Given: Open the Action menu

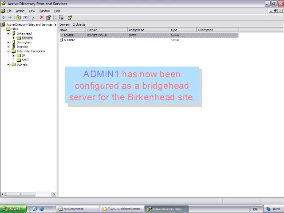Looking at the screenshot, I should 20,11.
